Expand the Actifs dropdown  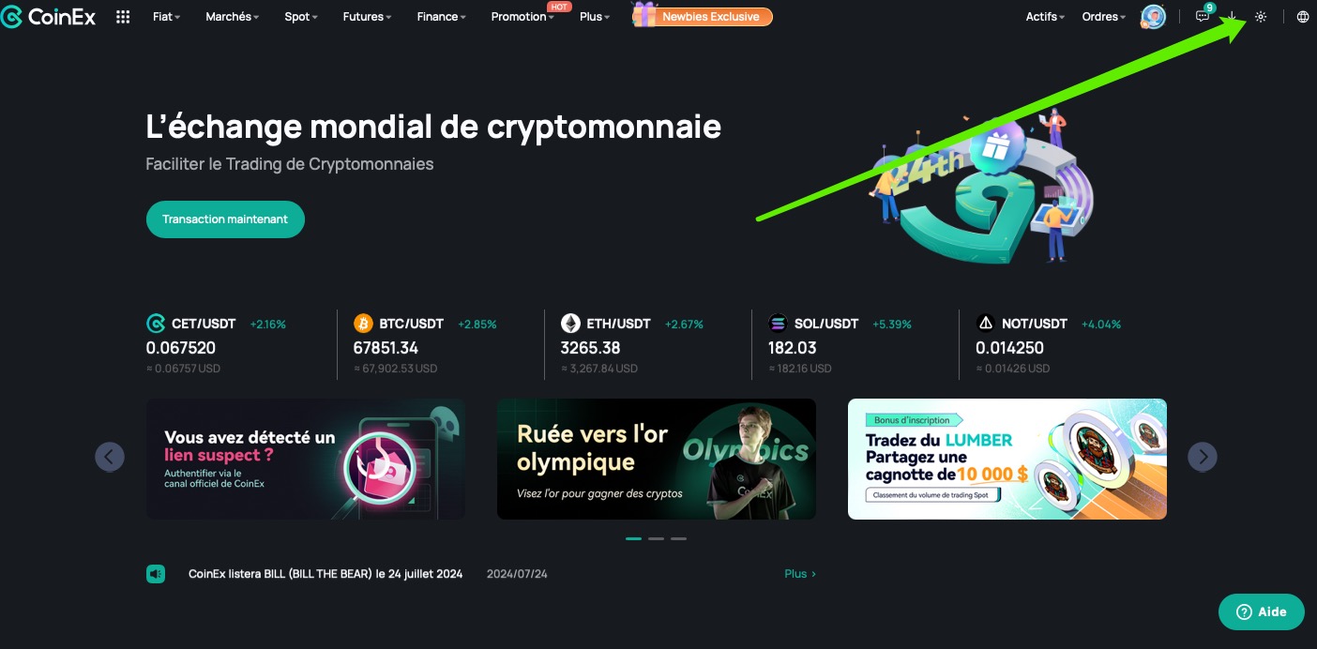click(x=1045, y=17)
